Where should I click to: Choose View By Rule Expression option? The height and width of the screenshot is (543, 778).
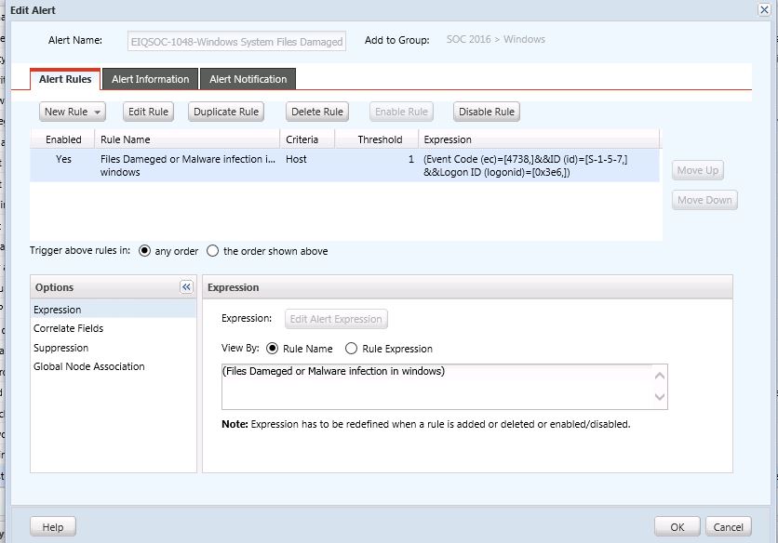(x=351, y=349)
